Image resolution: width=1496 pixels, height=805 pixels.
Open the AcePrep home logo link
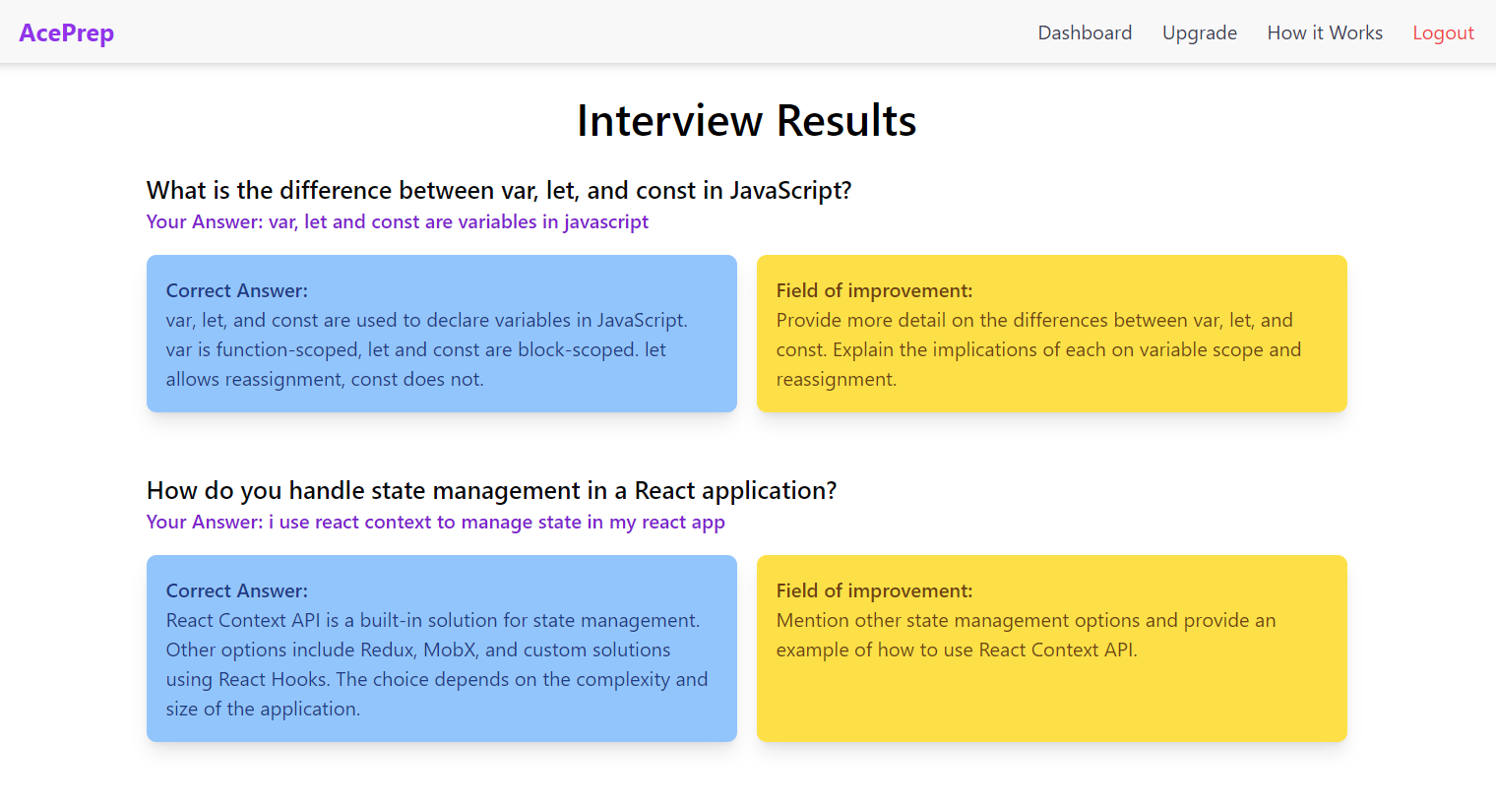click(67, 32)
